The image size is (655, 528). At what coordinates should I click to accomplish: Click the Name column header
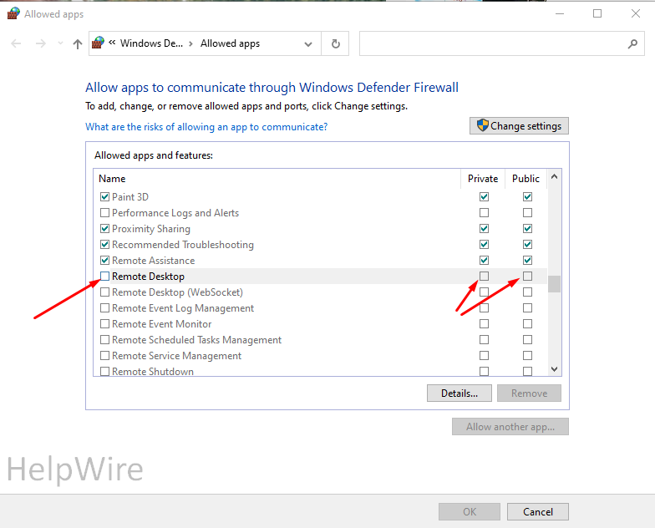[112, 179]
